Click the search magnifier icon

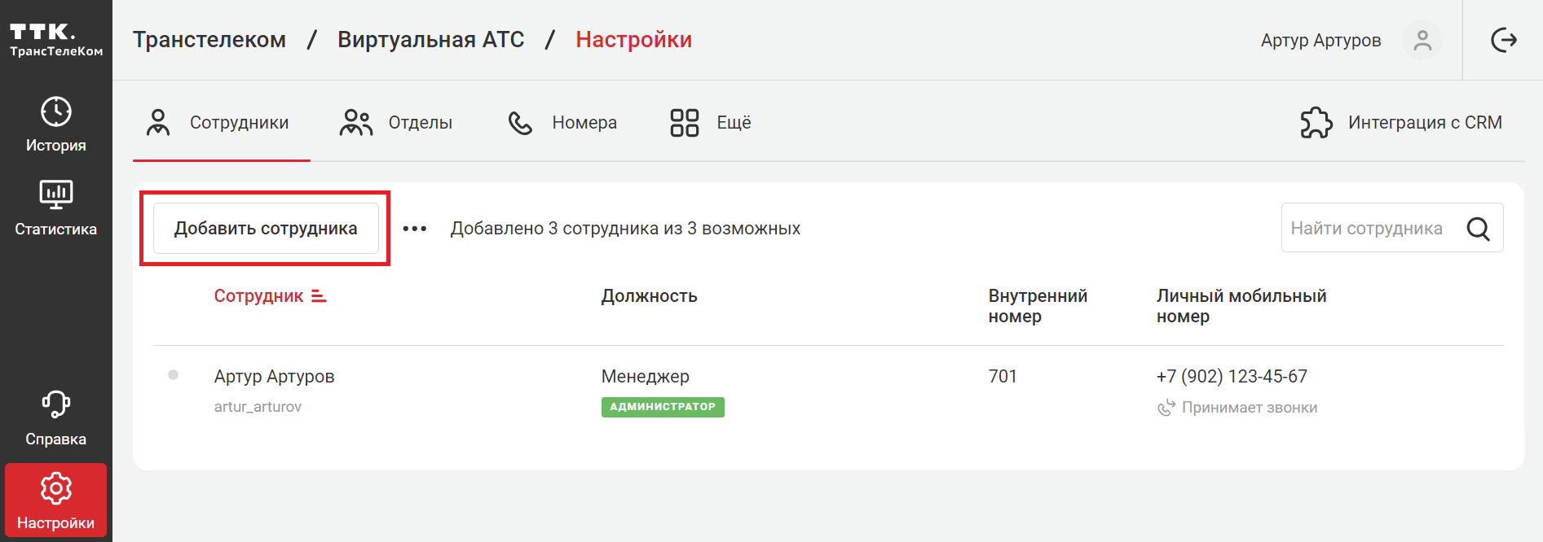[x=1478, y=229]
